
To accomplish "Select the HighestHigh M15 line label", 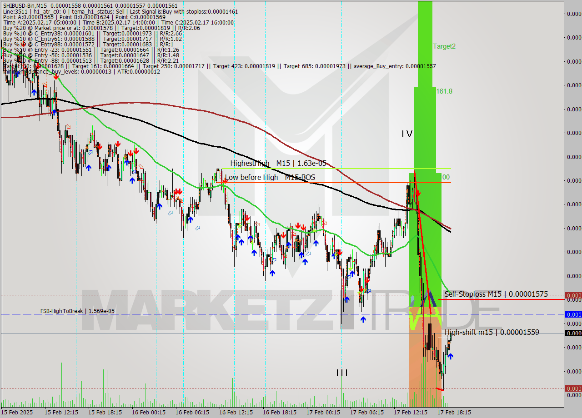I will (x=278, y=163).
